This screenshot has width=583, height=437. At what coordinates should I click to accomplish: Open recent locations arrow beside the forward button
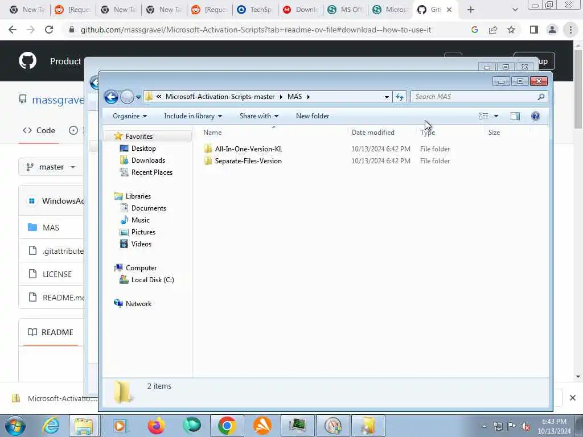coord(138,97)
